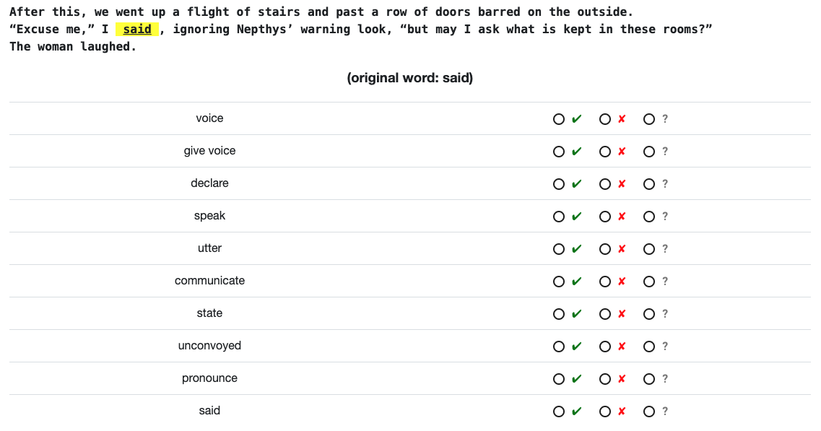Mark "utter" as incorrect with red X
Screen dimensions: 821x431
click(x=605, y=249)
